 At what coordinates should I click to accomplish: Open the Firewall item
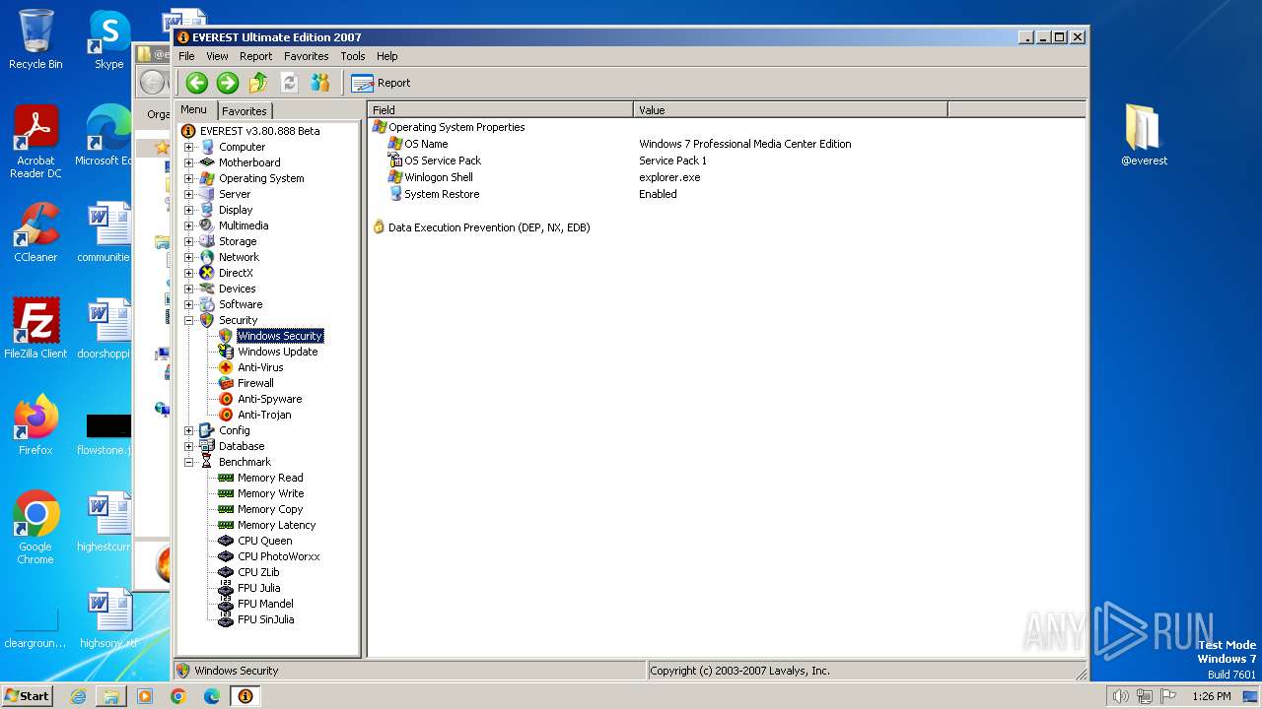[255, 383]
